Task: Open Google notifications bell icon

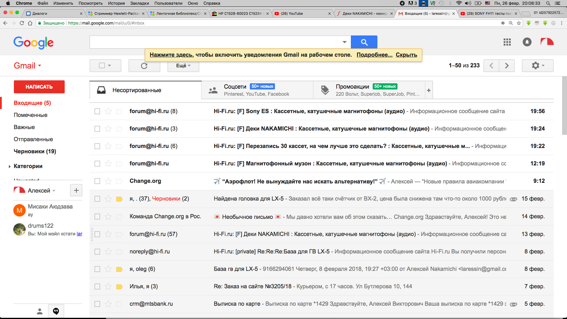Action: (x=527, y=42)
